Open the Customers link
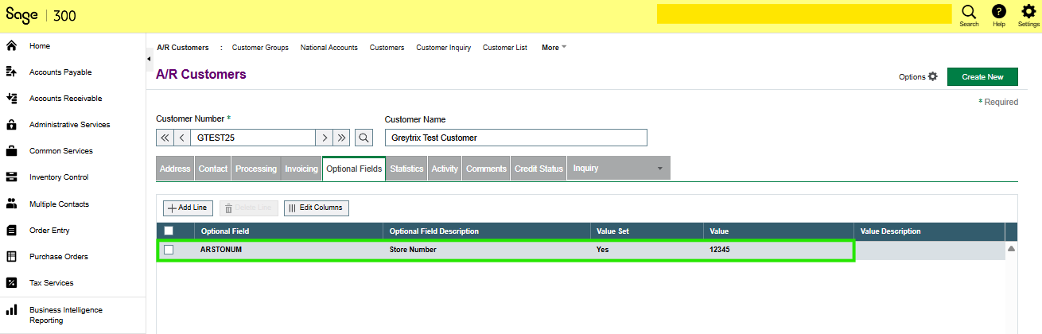This screenshot has width=1042, height=334. (387, 48)
